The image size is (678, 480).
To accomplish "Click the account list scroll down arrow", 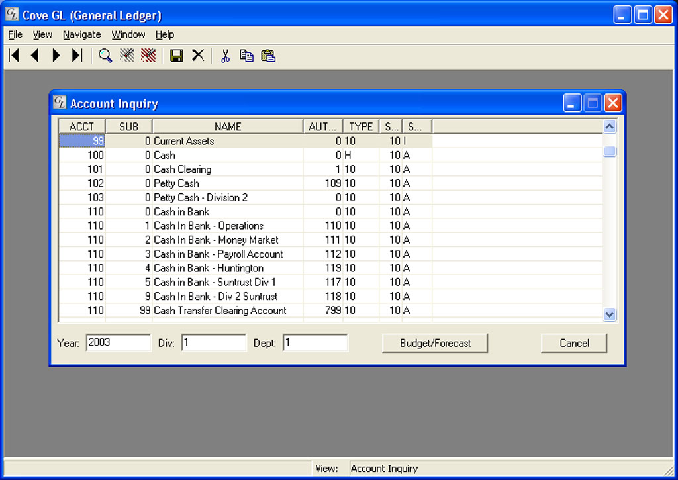I will [610, 314].
